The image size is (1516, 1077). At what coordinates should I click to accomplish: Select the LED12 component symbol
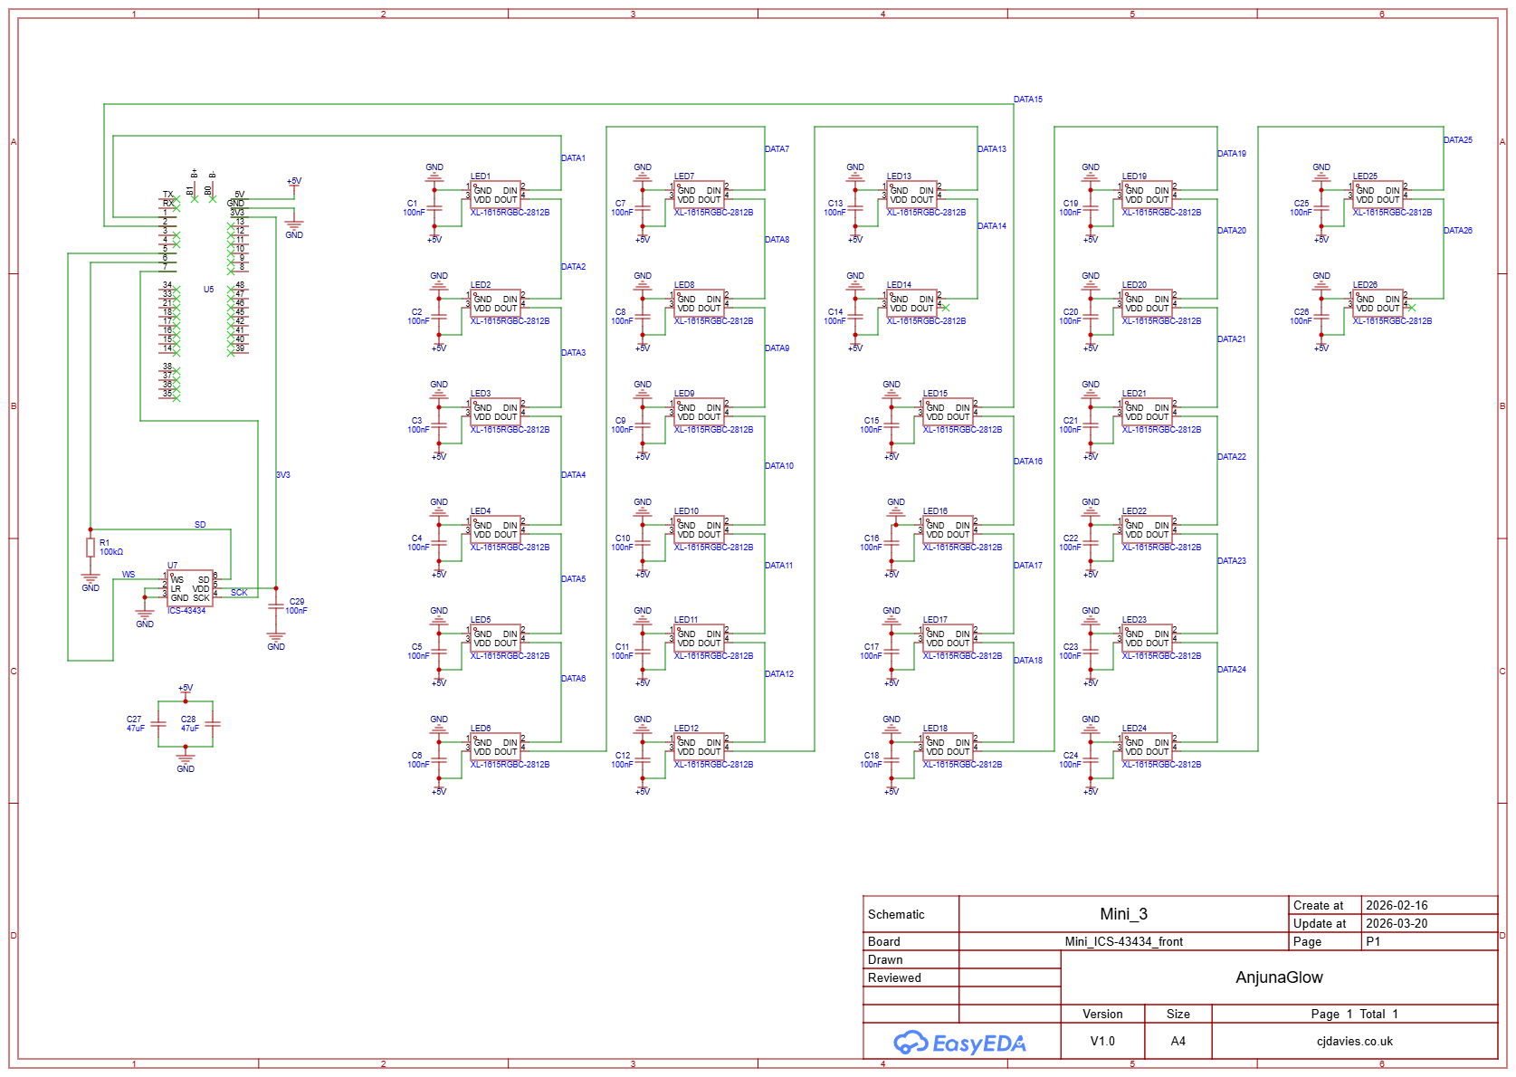pyautogui.click(x=699, y=747)
